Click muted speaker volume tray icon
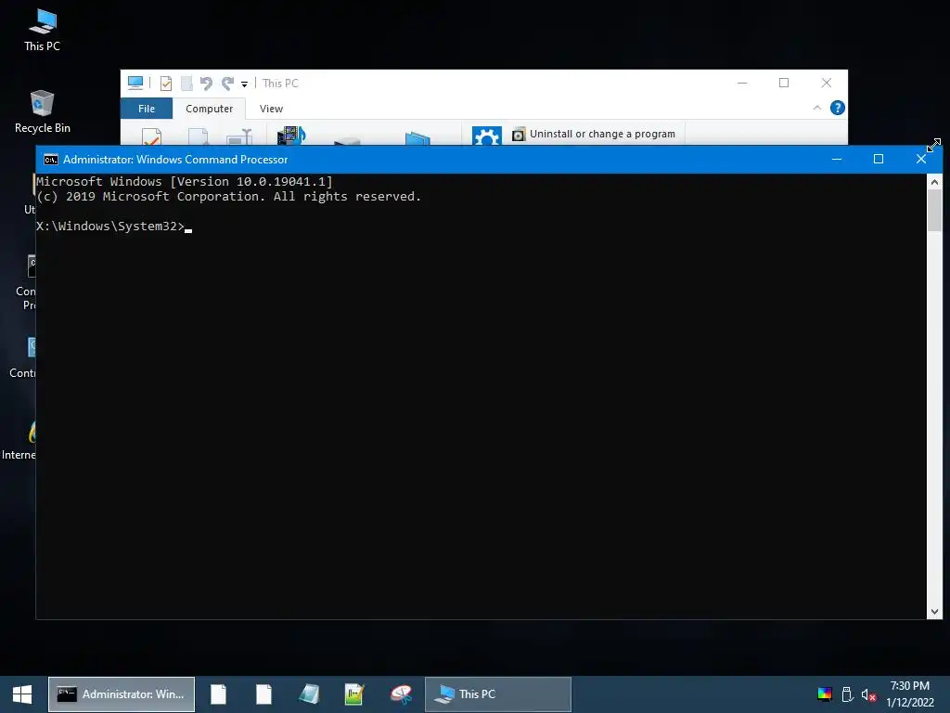This screenshot has width=950, height=713. click(868, 694)
